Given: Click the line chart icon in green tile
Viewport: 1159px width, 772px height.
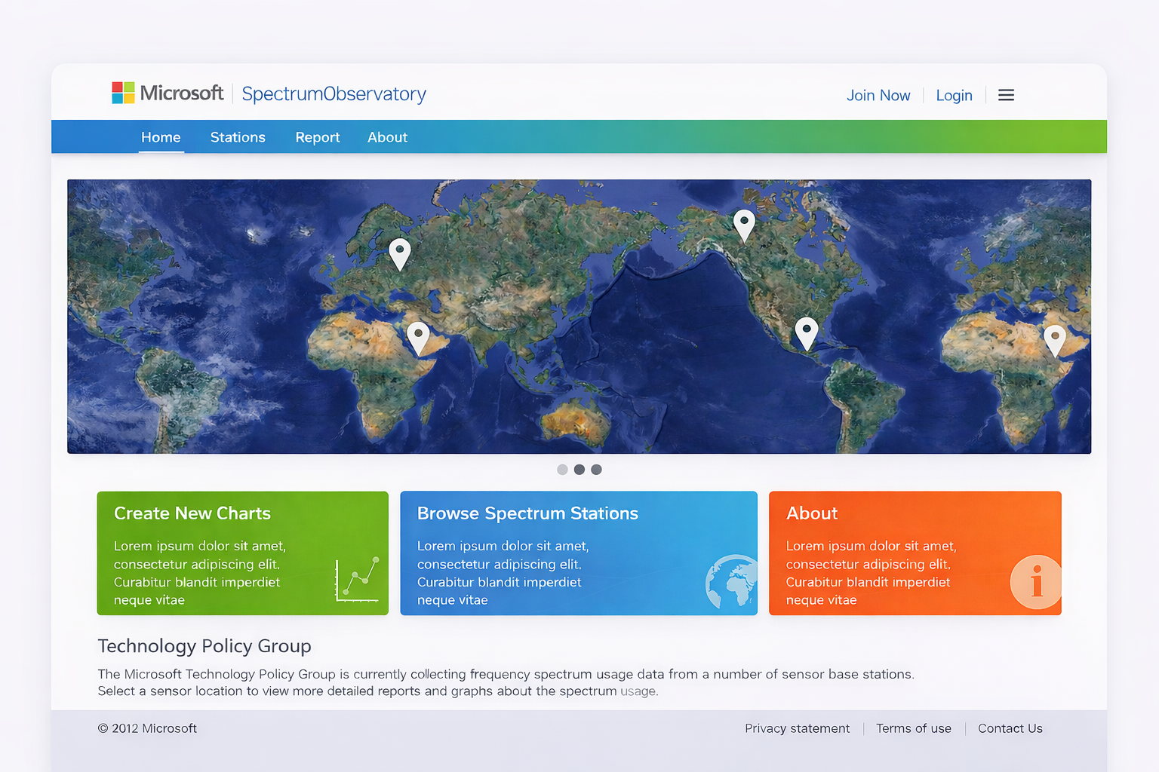Looking at the screenshot, I should [x=357, y=579].
